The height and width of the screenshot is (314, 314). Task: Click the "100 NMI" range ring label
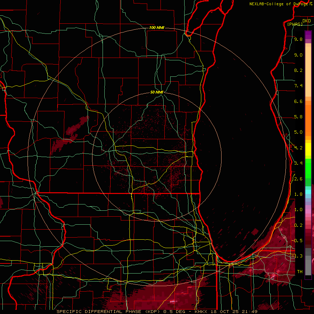[157, 28]
